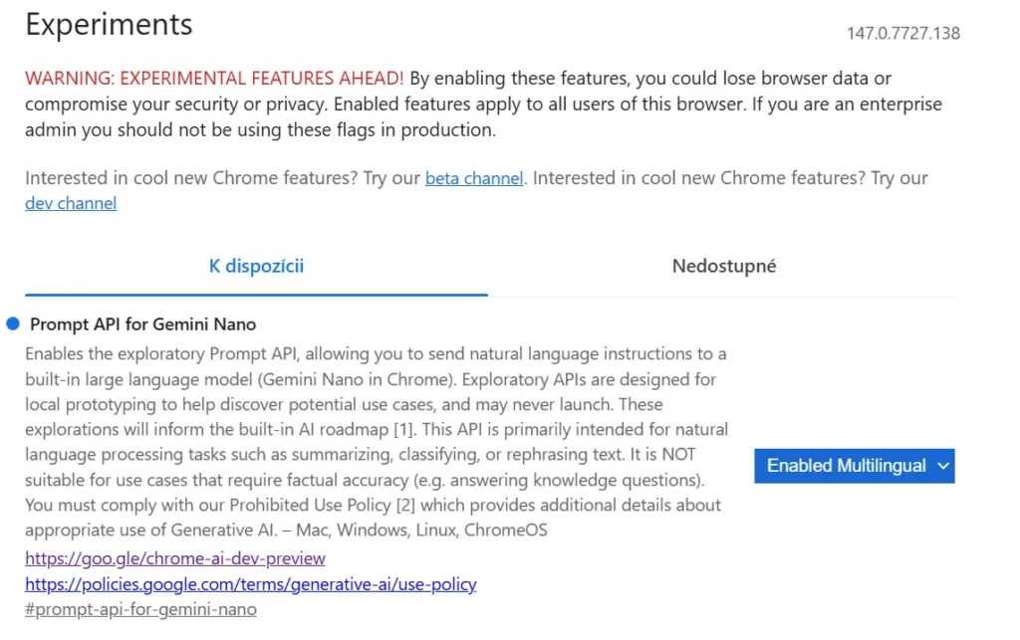1020x640 pixels.
Task: Open the generative-ai use-policy link
Action: click(250, 584)
